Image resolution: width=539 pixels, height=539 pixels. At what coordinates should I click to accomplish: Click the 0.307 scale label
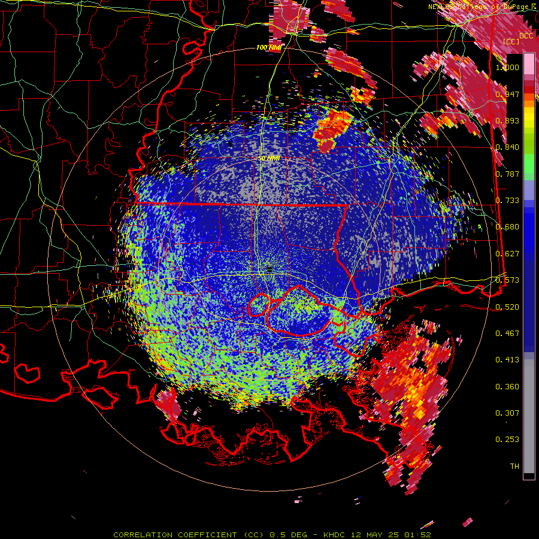click(x=507, y=413)
